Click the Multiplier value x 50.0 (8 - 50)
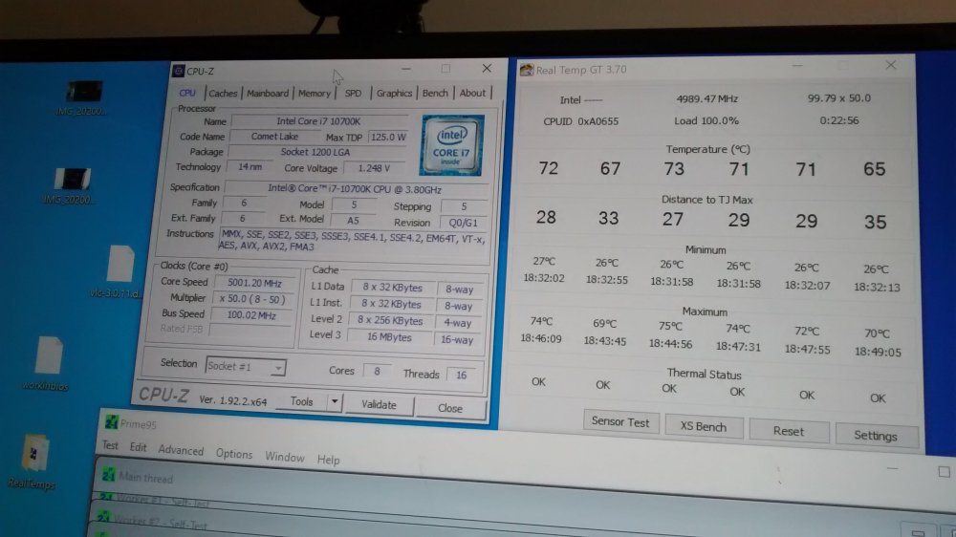 (252, 299)
